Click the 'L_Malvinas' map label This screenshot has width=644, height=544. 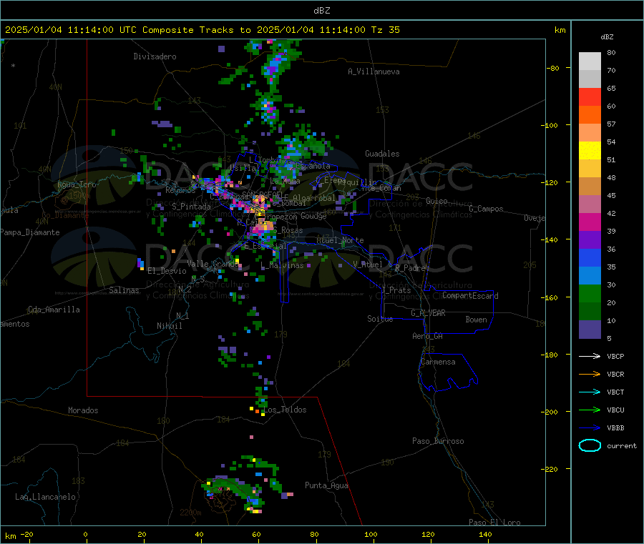point(282,265)
